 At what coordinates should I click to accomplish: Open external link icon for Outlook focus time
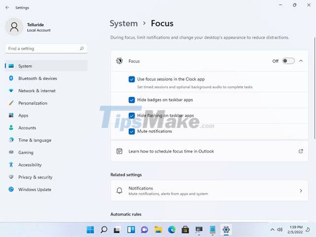point(301,151)
